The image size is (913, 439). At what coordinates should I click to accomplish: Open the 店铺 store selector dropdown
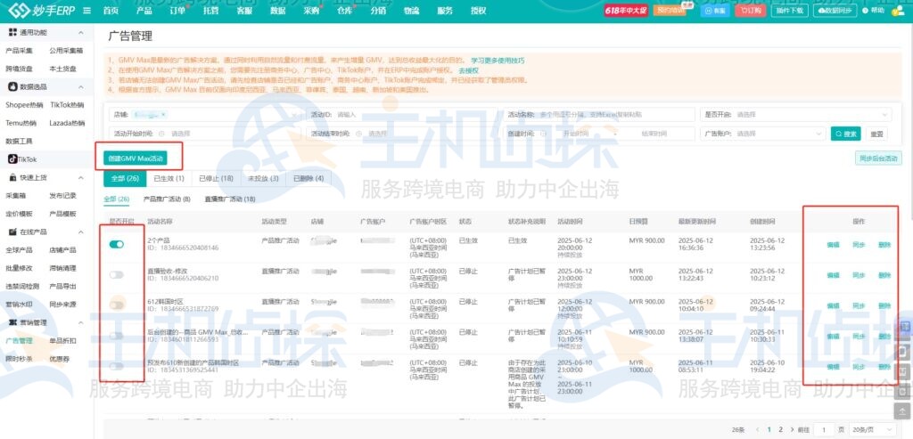(x=205, y=115)
